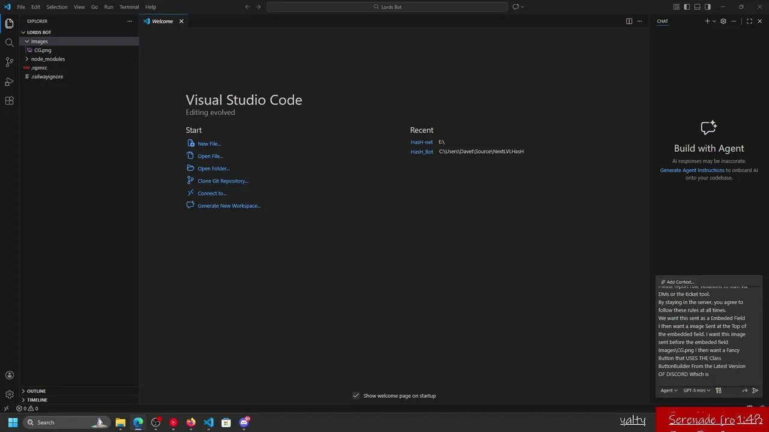Image resolution: width=769 pixels, height=432 pixels.
Task: Close the chat side panel
Action: point(759,21)
